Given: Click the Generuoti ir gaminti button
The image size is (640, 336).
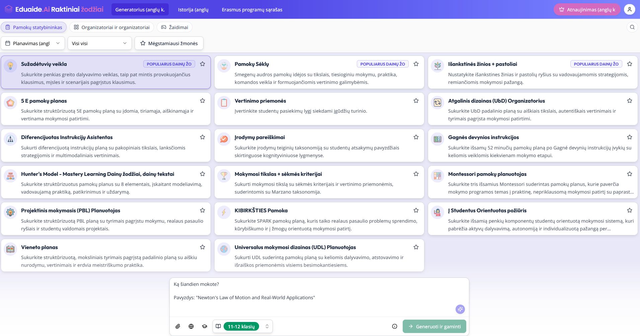Looking at the screenshot, I should [x=434, y=326].
